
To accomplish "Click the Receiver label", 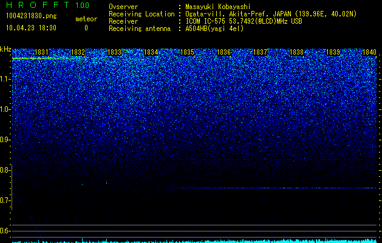I will [123, 21].
